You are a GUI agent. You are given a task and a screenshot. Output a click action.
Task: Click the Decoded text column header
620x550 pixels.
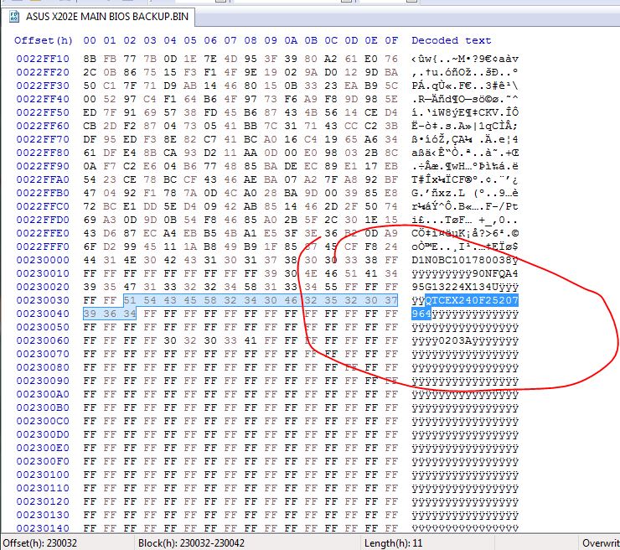(x=451, y=40)
